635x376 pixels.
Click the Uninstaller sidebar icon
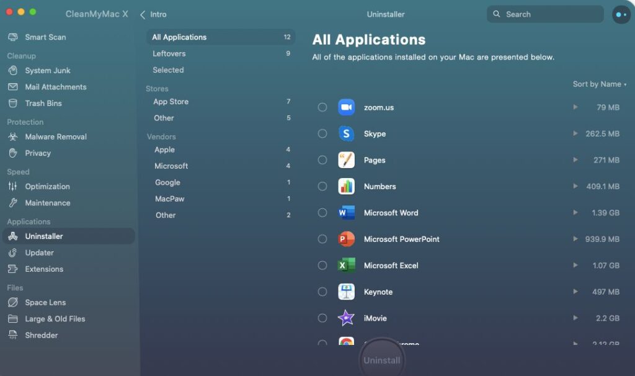point(13,236)
